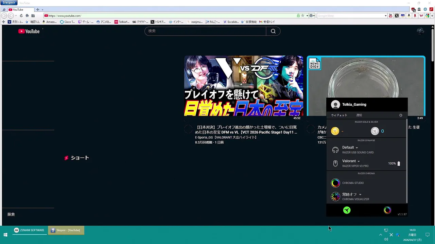
Task: Click the mouse icon for Viper V3 Pro
Action: [335, 163]
